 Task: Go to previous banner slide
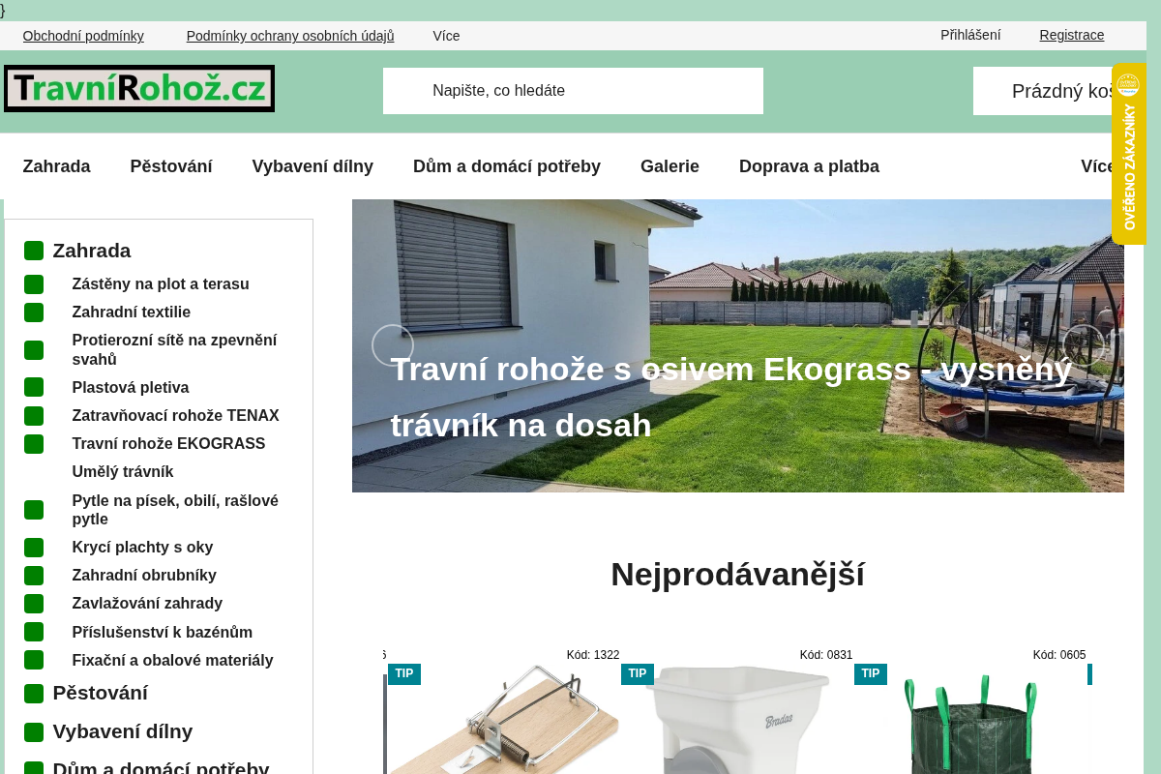tap(393, 345)
